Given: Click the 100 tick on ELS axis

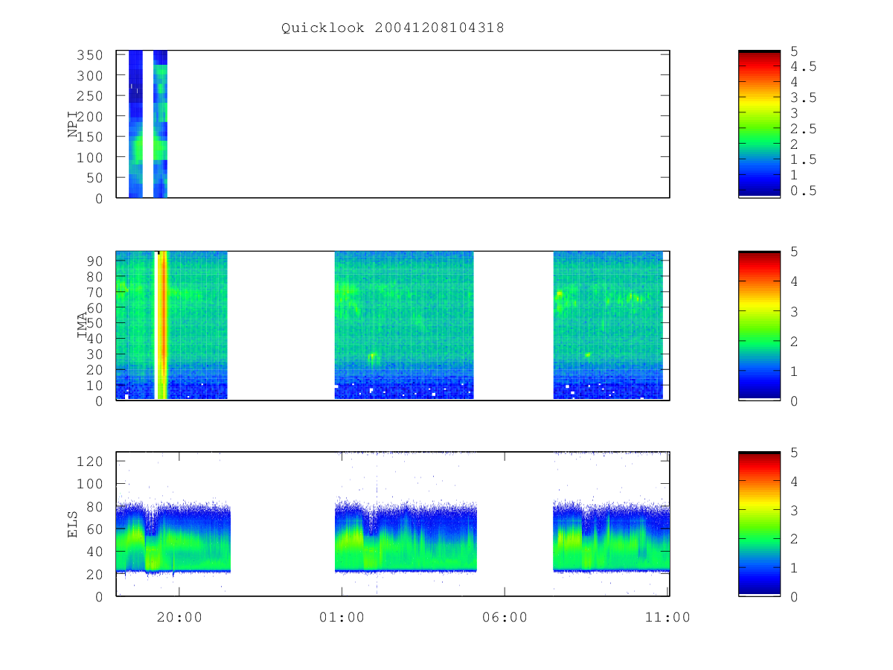Looking at the screenshot, I should [x=91, y=484].
